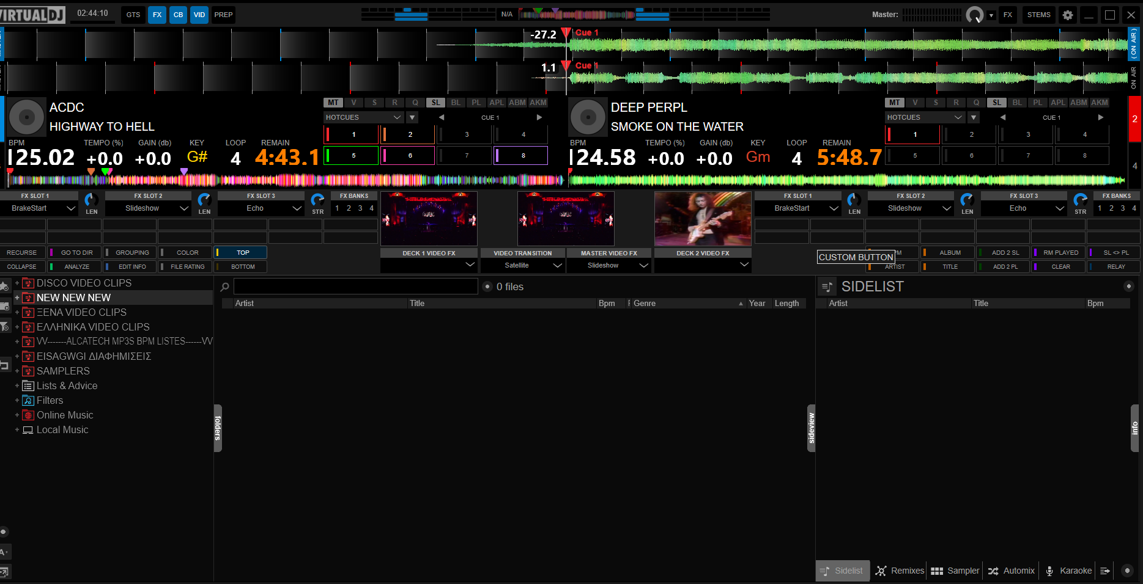
Task: Trigger deck 1 hotcue pad 6
Action: click(x=407, y=156)
